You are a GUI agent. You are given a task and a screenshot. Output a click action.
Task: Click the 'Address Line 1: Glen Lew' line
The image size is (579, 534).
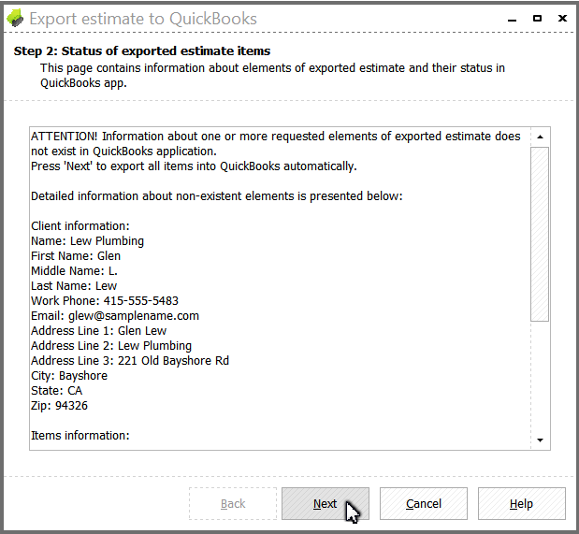98,330
